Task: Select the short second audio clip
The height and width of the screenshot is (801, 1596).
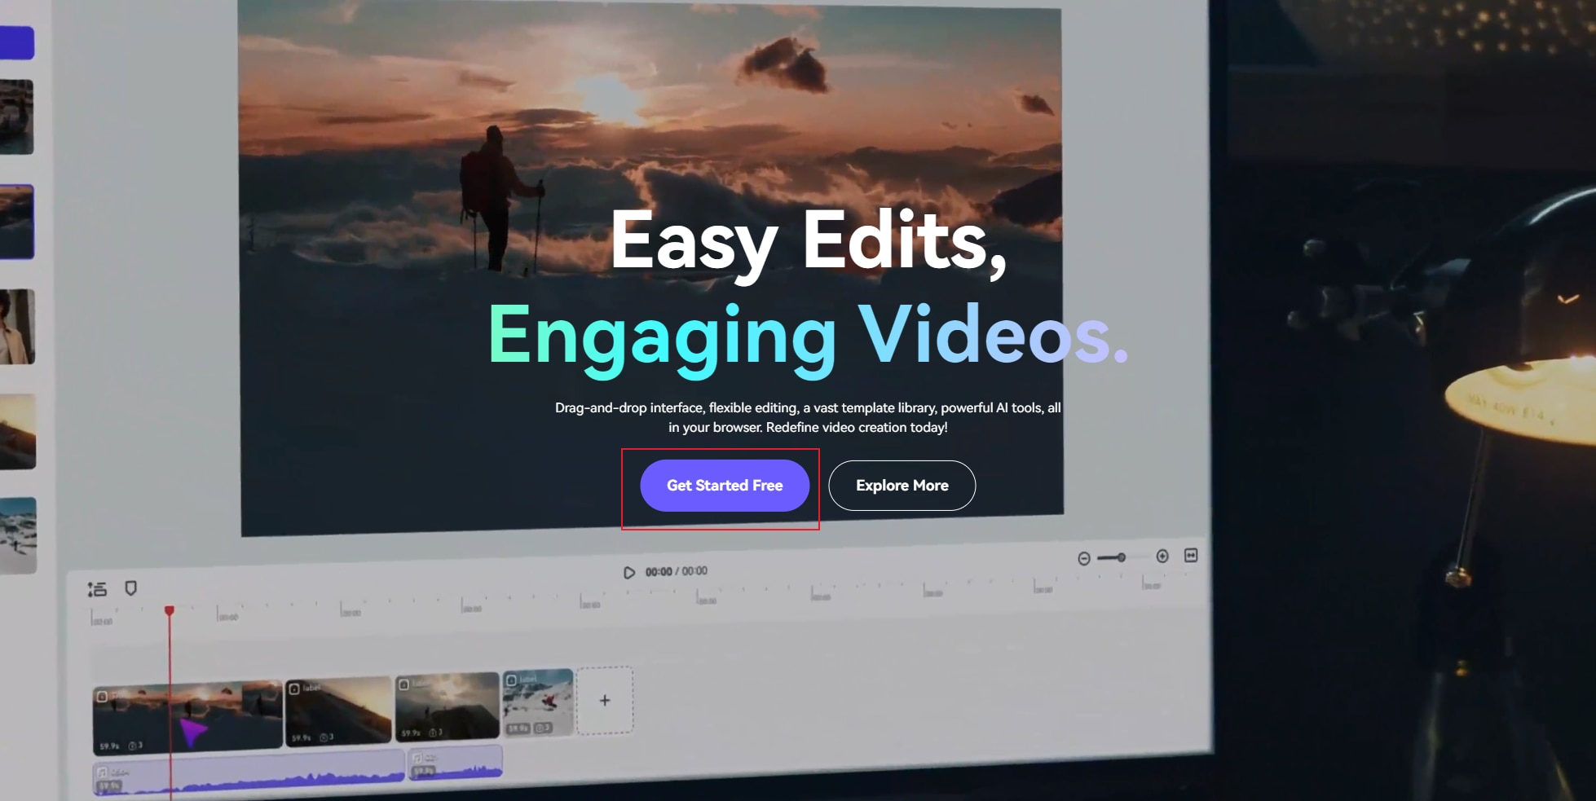Action: coord(456,763)
